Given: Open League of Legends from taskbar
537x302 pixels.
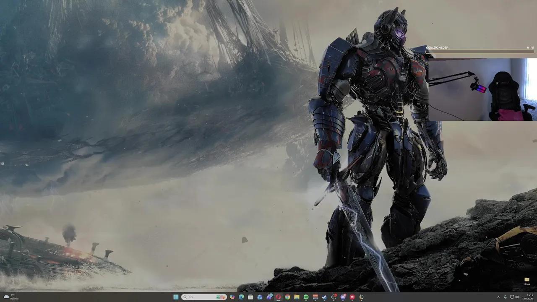Looking at the screenshot, I should [361, 297].
